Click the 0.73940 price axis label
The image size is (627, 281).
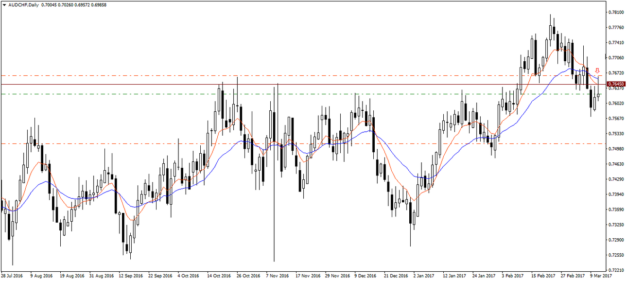pyautogui.click(x=616, y=194)
